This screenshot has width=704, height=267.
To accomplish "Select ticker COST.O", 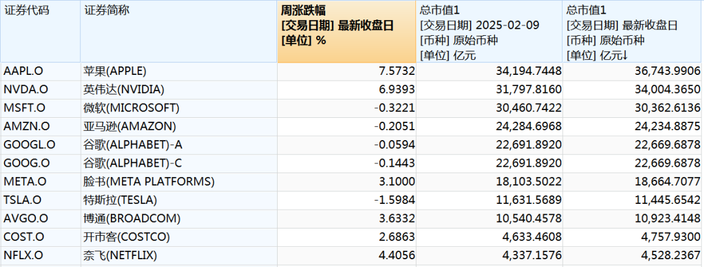I will [24, 237].
